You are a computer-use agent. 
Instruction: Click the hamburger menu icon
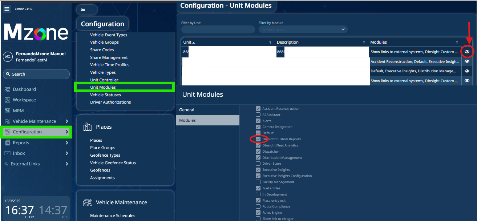click(x=7, y=9)
